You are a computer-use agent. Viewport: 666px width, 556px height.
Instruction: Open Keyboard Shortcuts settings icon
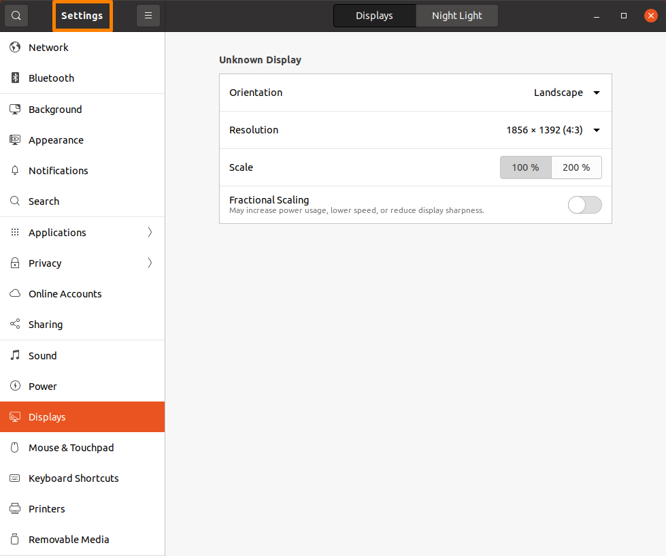pos(14,478)
